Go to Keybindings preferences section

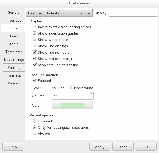(x=14, y=60)
